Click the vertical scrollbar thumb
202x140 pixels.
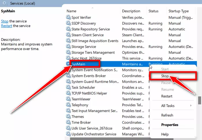(x=199, y=100)
